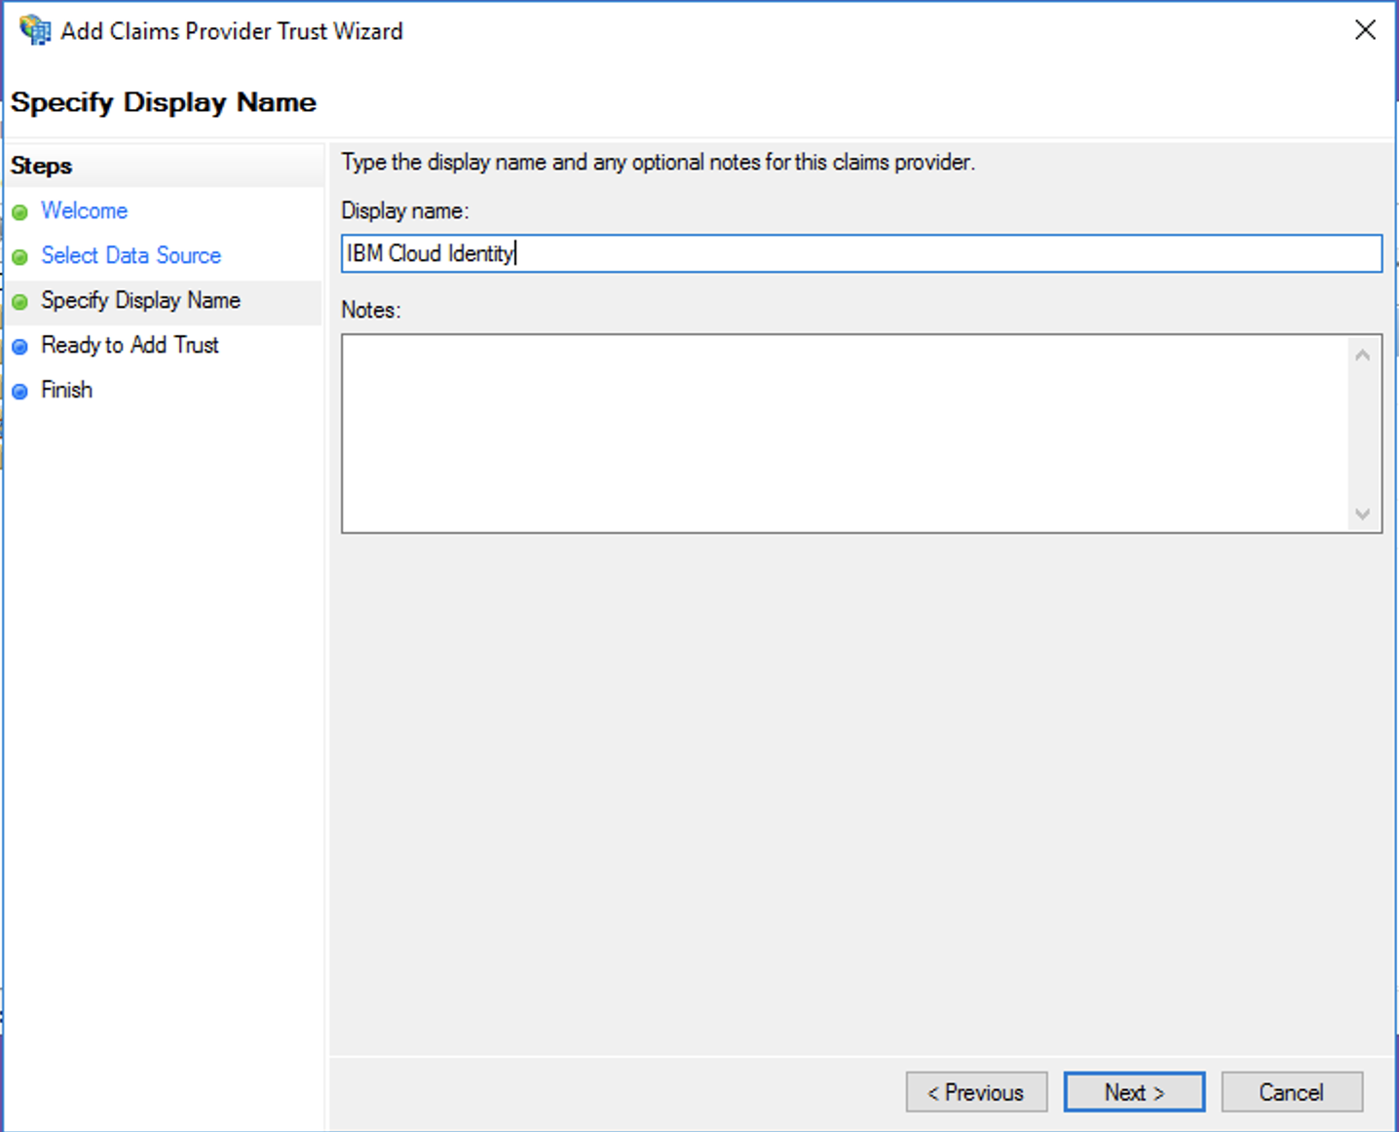Proceed with the Next button
Screen dimensions: 1399x1132
coord(1134,1092)
